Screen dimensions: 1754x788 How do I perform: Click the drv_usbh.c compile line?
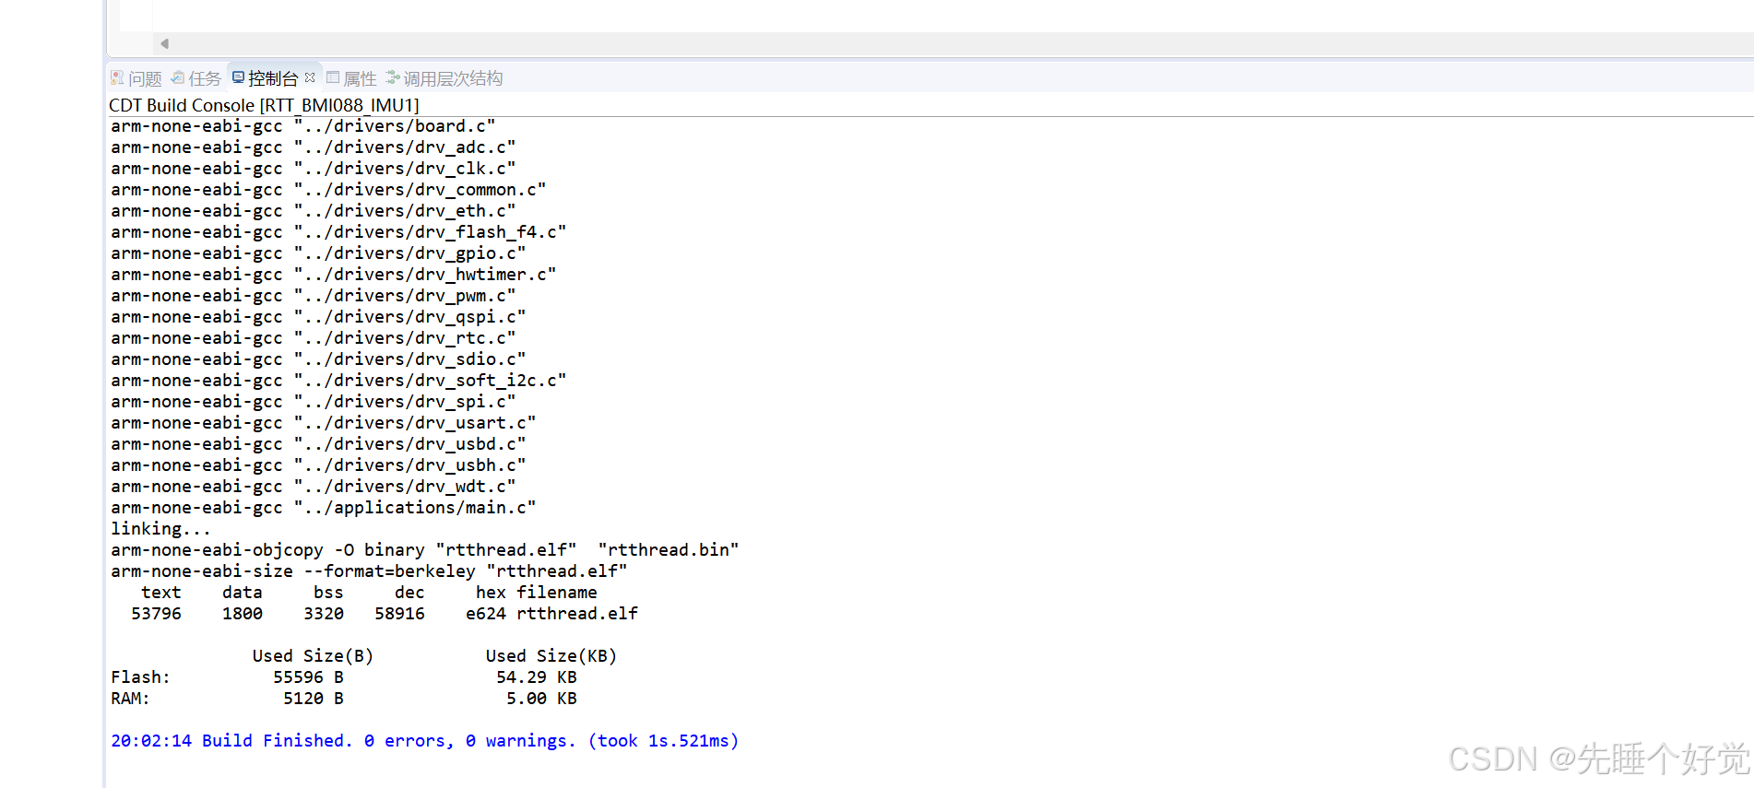click(318, 465)
